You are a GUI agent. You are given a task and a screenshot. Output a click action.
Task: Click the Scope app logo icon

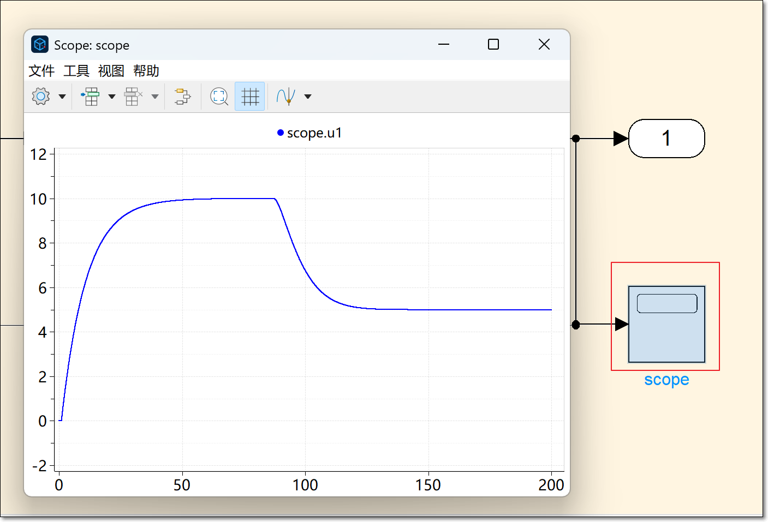point(40,45)
